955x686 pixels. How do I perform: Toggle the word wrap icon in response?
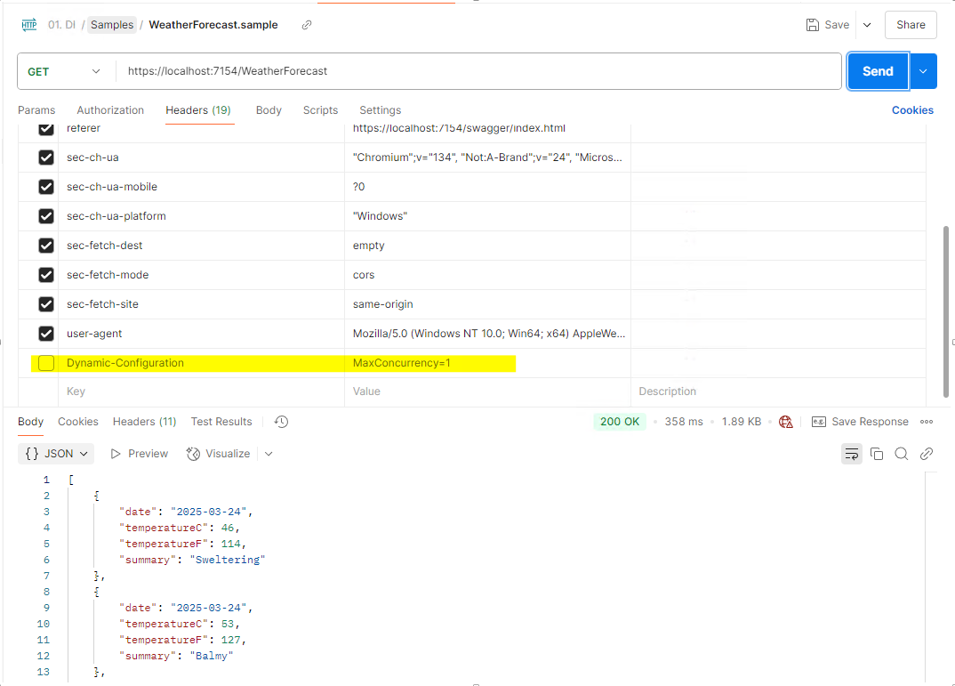(x=851, y=454)
